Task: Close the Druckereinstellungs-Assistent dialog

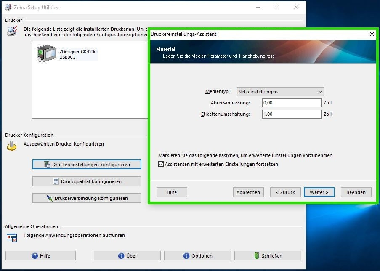Action: 372,34
